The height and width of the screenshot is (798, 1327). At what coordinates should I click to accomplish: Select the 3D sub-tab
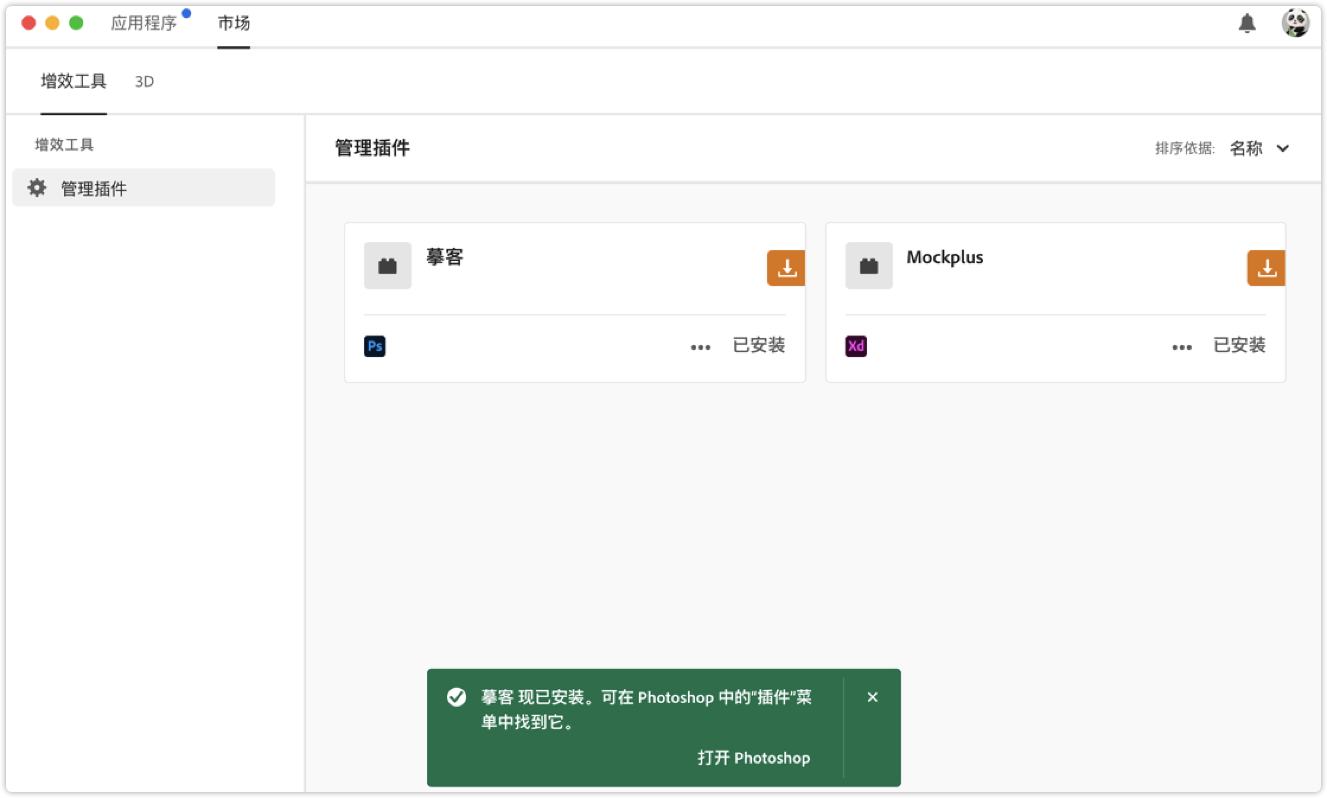point(145,82)
